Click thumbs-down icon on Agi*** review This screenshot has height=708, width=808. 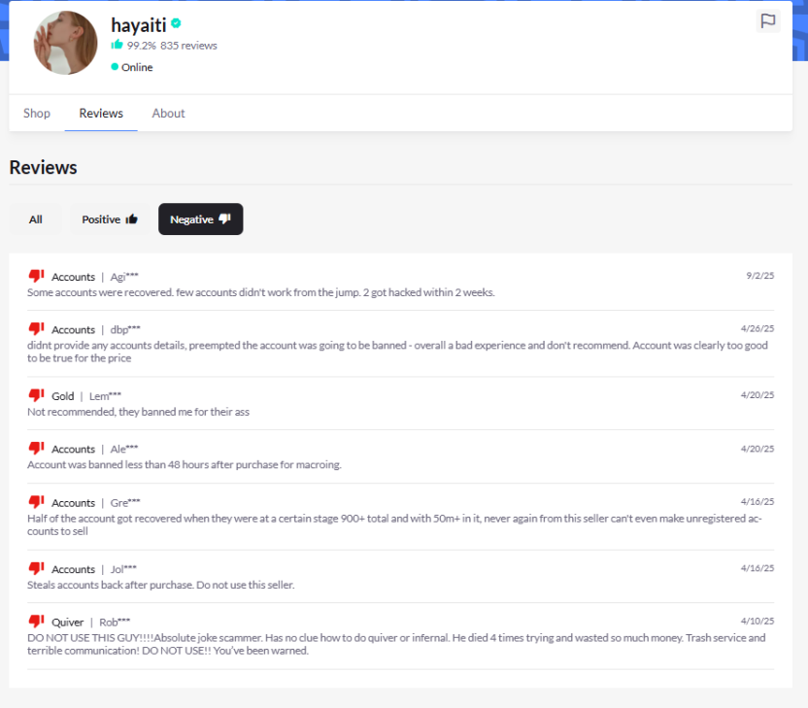(36, 276)
